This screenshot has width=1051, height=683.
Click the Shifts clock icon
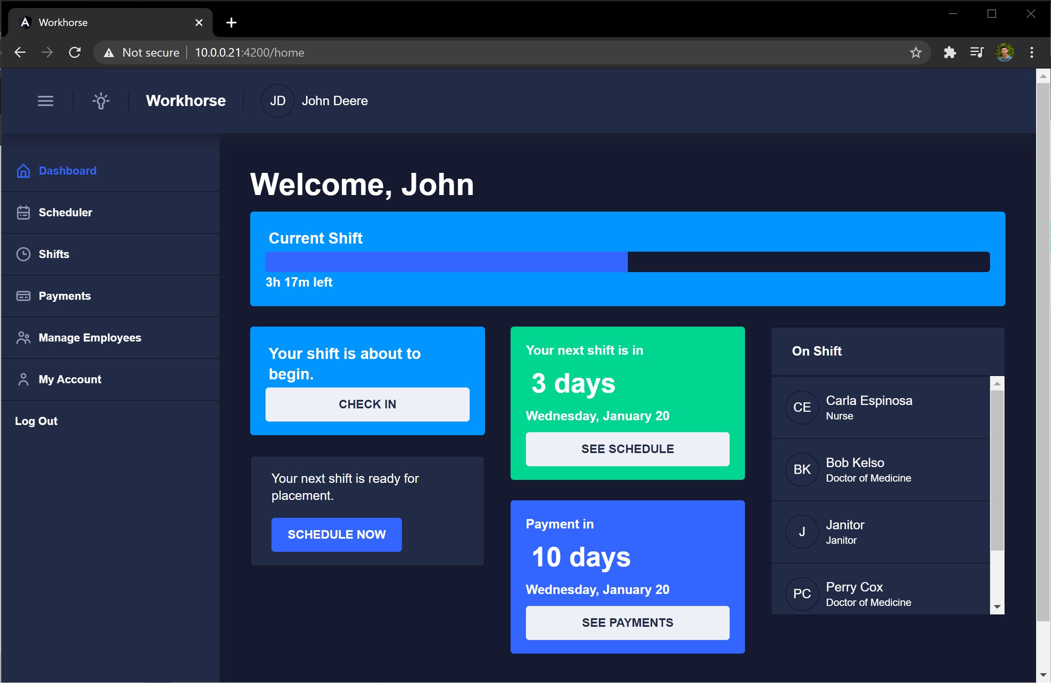(23, 254)
